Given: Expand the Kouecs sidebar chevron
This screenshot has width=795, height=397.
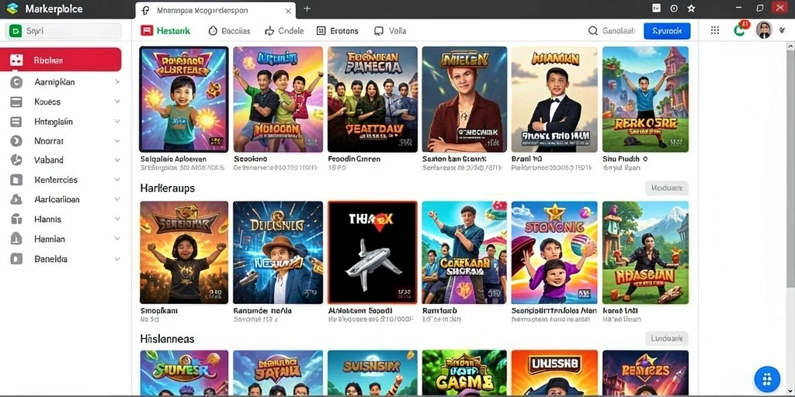Looking at the screenshot, I should click(117, 102).
